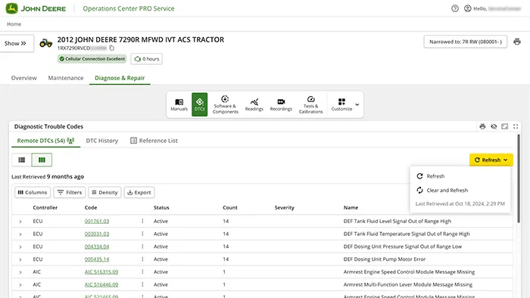Click the Narrowed to: 7R RW button
The width and height of the screenshot is (530, 298).
466,42
